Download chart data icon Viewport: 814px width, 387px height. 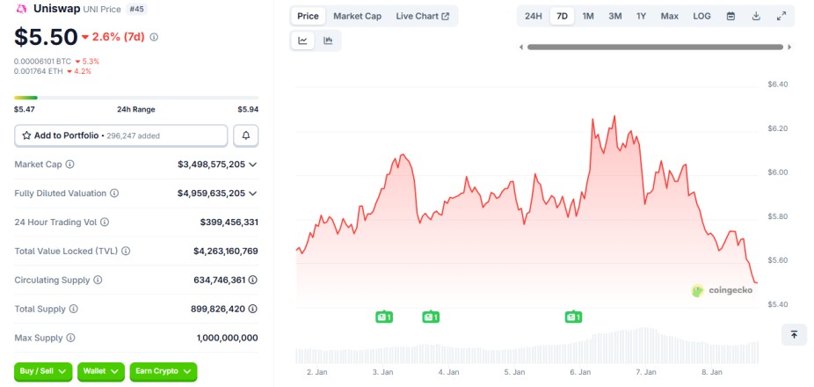pyautogui.click(x=756, y=16)
